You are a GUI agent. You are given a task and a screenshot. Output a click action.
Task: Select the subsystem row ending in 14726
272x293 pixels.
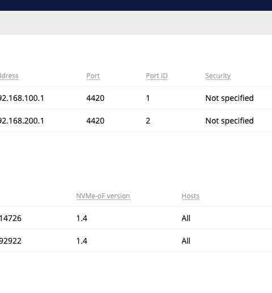point(136,218)
